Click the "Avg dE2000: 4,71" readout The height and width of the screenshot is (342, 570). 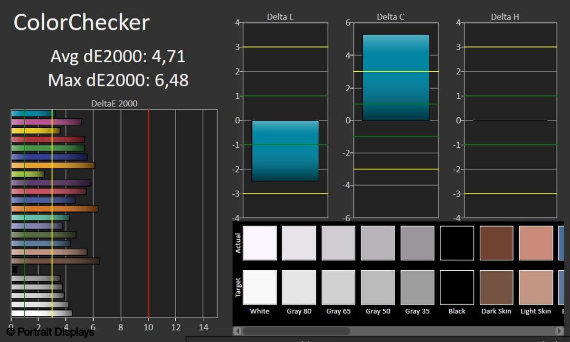(x=118, y=57)
